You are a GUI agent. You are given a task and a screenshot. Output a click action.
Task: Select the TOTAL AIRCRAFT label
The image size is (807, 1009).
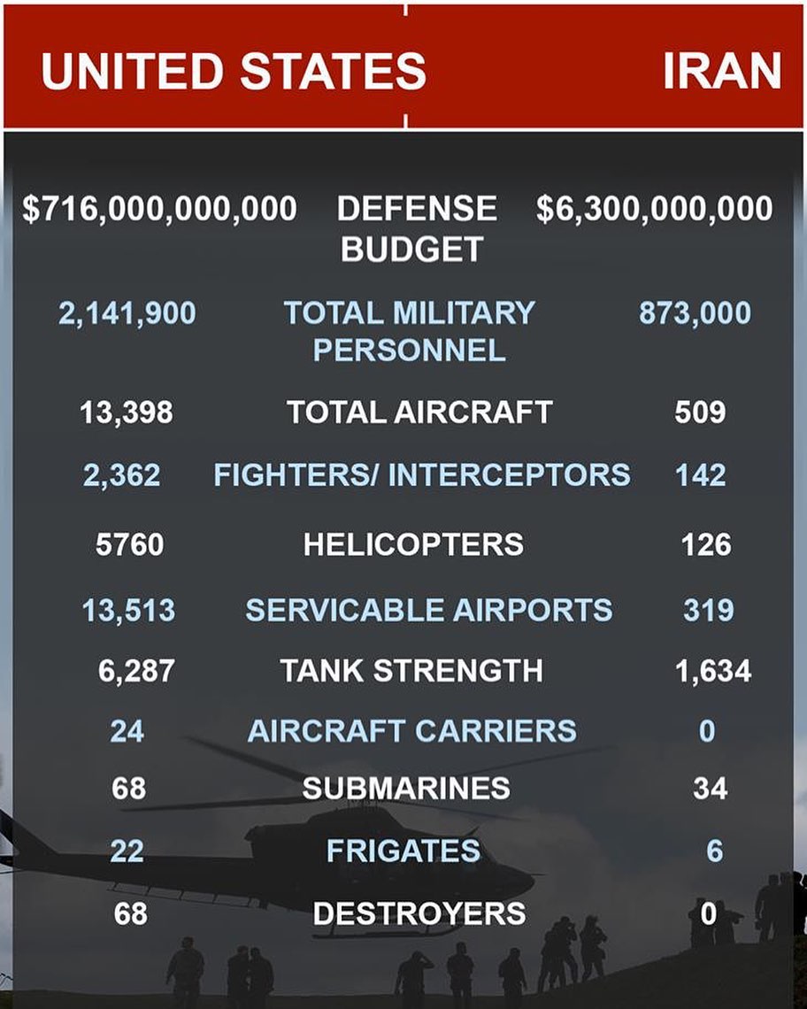click(419, 412)
